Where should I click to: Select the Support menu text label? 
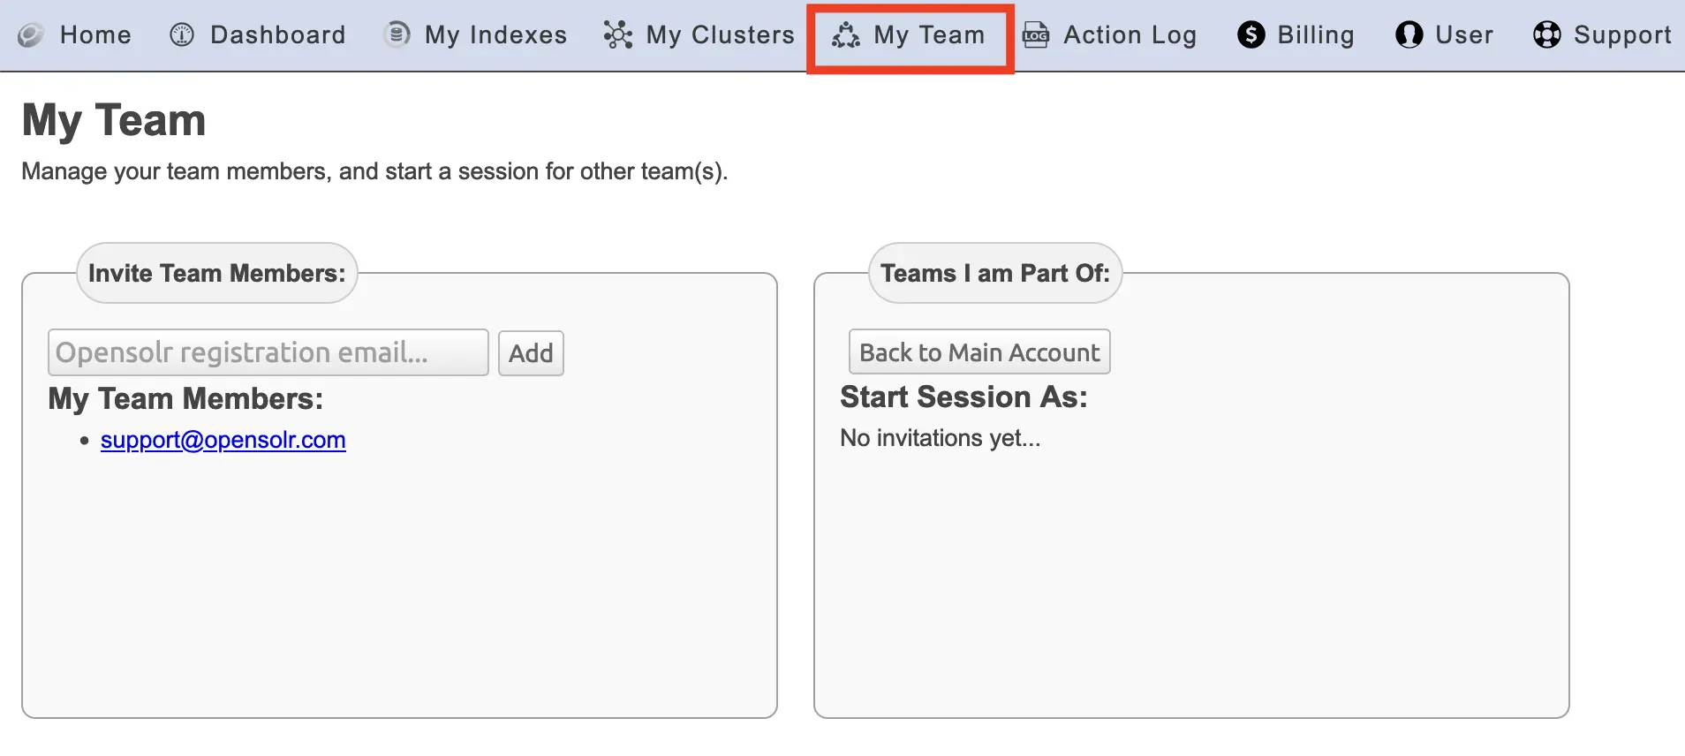pyautogui.click(x=1622, y=35)
